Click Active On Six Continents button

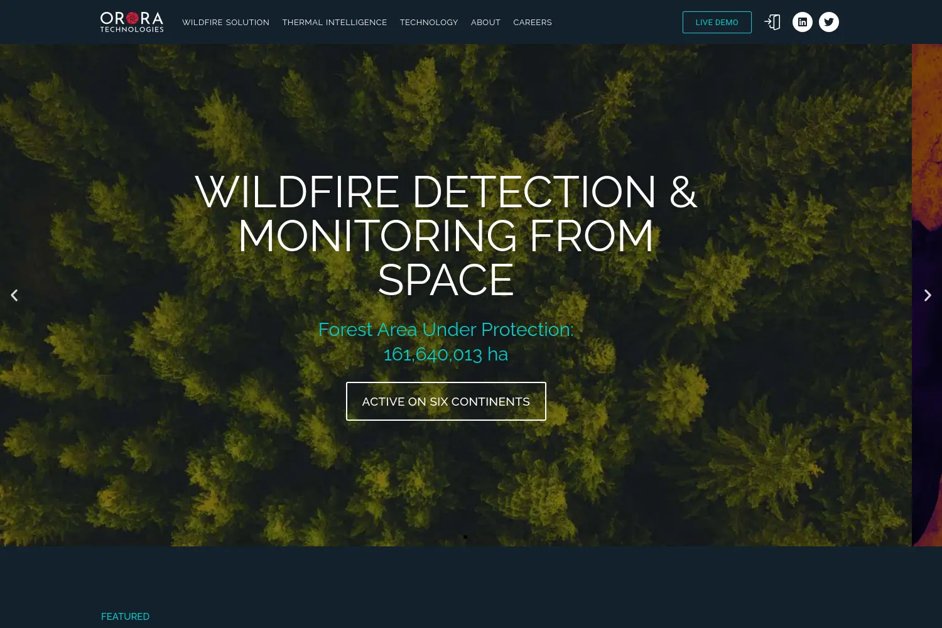(446, 401)
